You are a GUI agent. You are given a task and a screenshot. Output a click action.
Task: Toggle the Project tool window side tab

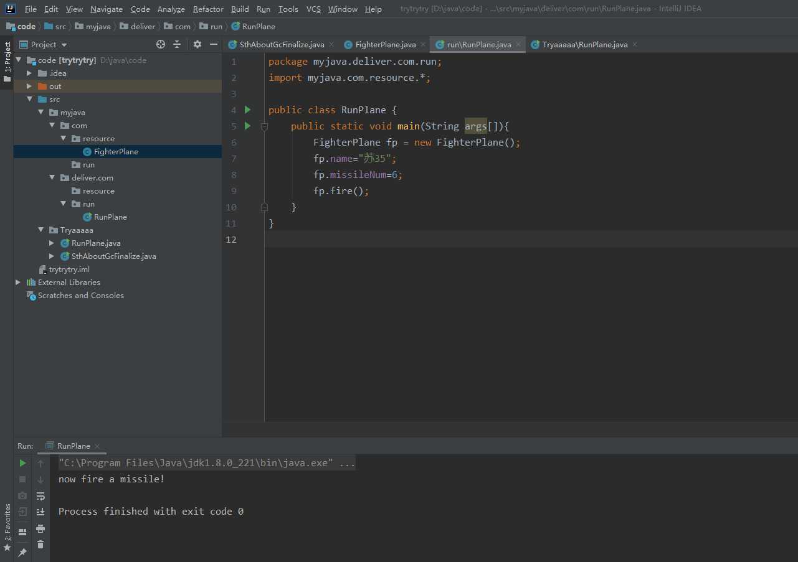tap(7, 62)
